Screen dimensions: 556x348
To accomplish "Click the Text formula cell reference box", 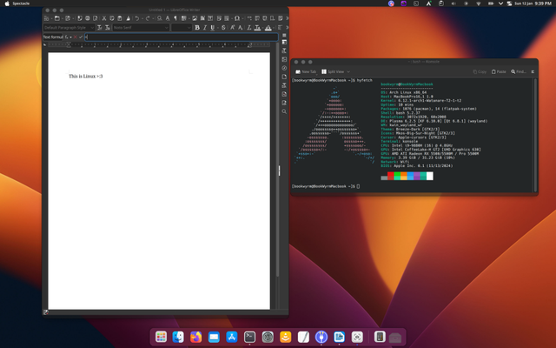I will [x=53, y=37].
